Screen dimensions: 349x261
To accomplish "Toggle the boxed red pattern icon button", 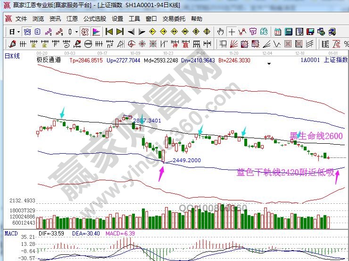I will click(85, 32).
